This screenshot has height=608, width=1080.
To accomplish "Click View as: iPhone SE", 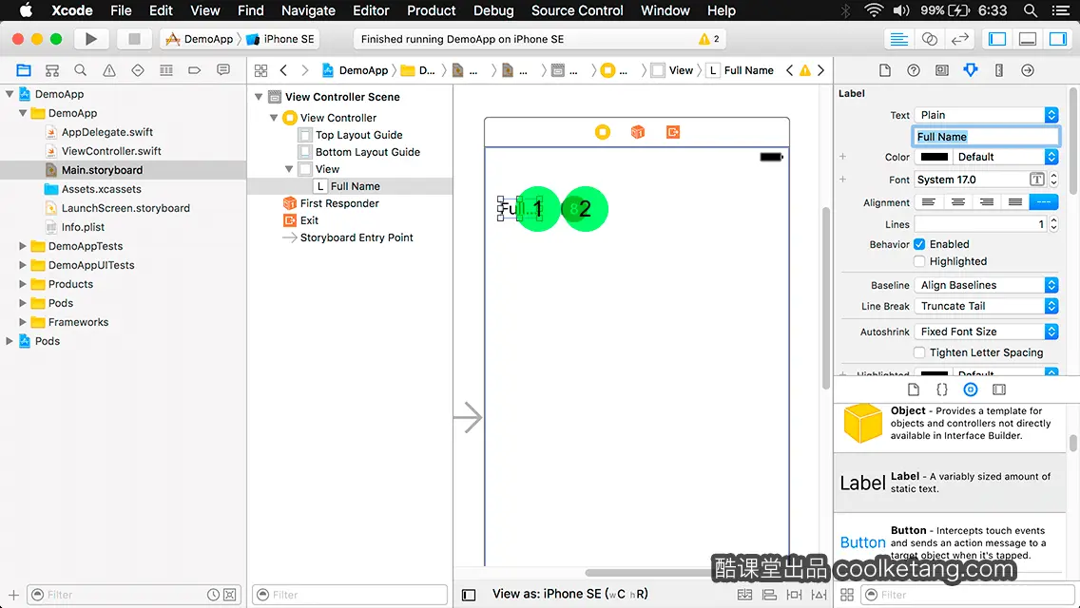I will click(569, 595).
